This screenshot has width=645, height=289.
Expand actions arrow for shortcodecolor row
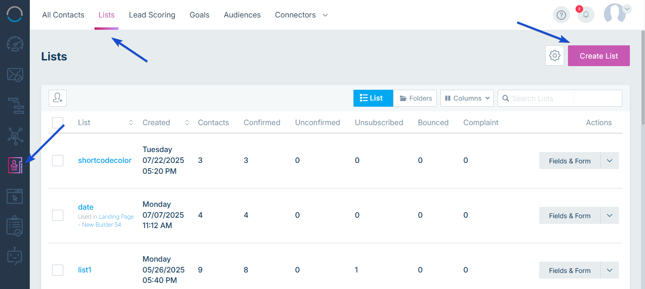click(610, 161)
